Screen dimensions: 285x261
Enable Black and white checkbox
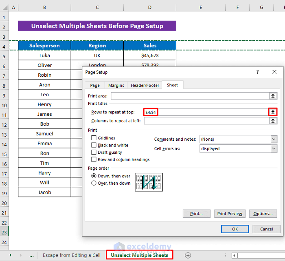(x=94, y=145)
